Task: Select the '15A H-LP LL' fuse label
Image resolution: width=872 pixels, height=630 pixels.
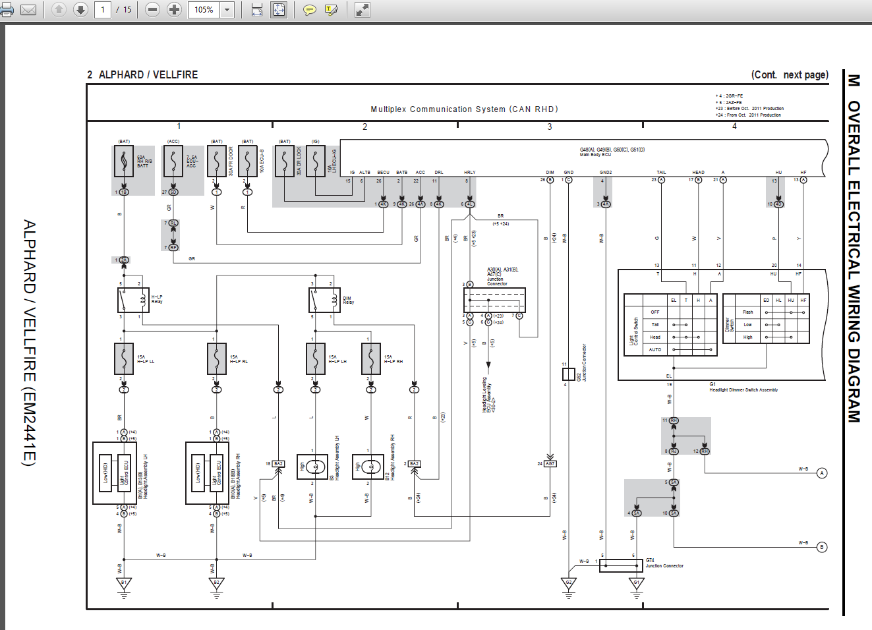Action: click(x=146, y=359)
